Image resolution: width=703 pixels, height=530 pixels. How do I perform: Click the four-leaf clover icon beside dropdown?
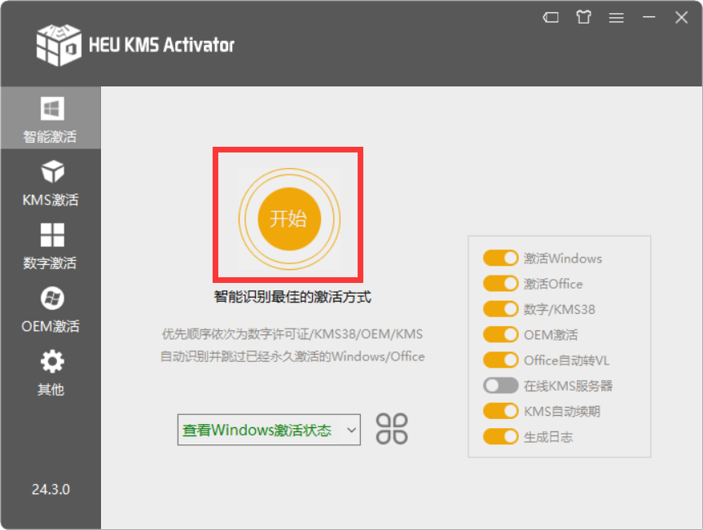pyautogui.click(x=392, y=429)
